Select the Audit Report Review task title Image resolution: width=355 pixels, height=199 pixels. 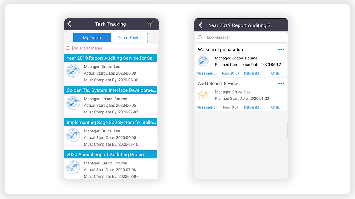[x=218, y=84]
